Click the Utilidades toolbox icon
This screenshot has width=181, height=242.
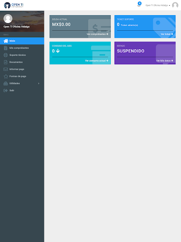click(6, 83)
